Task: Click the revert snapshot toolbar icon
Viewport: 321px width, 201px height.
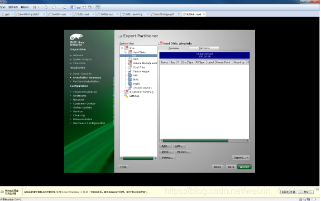Action: pyautogui.click(x=59, y=7)
